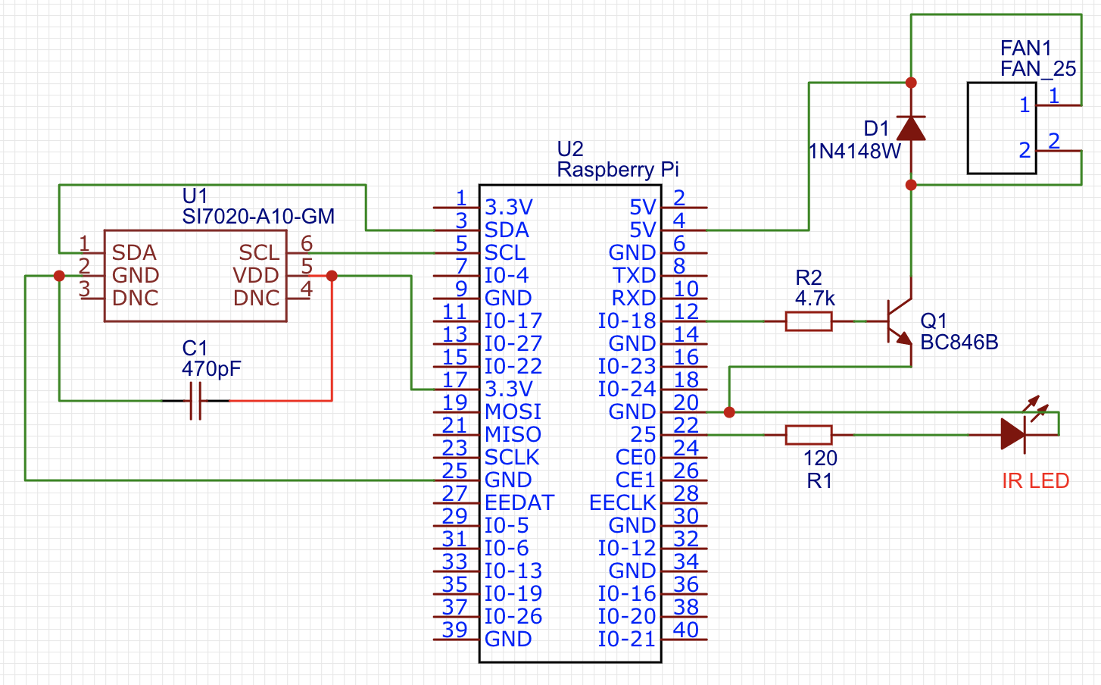Click the 'I0-23' pin label

[626, 367]
